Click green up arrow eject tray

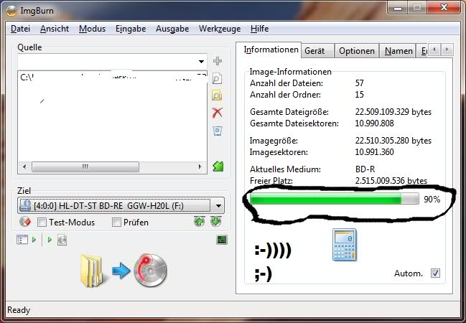(200, 222)
